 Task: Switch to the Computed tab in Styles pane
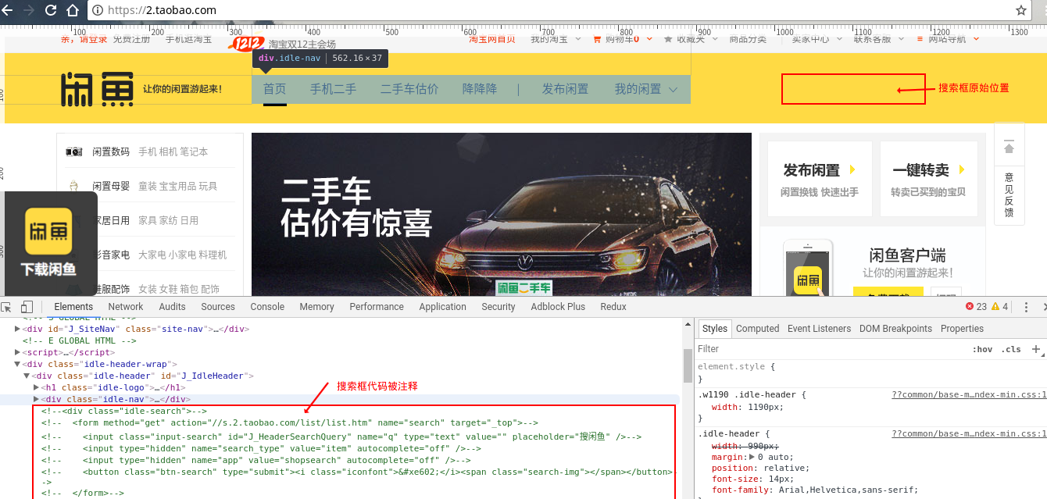tap(757, 328)
